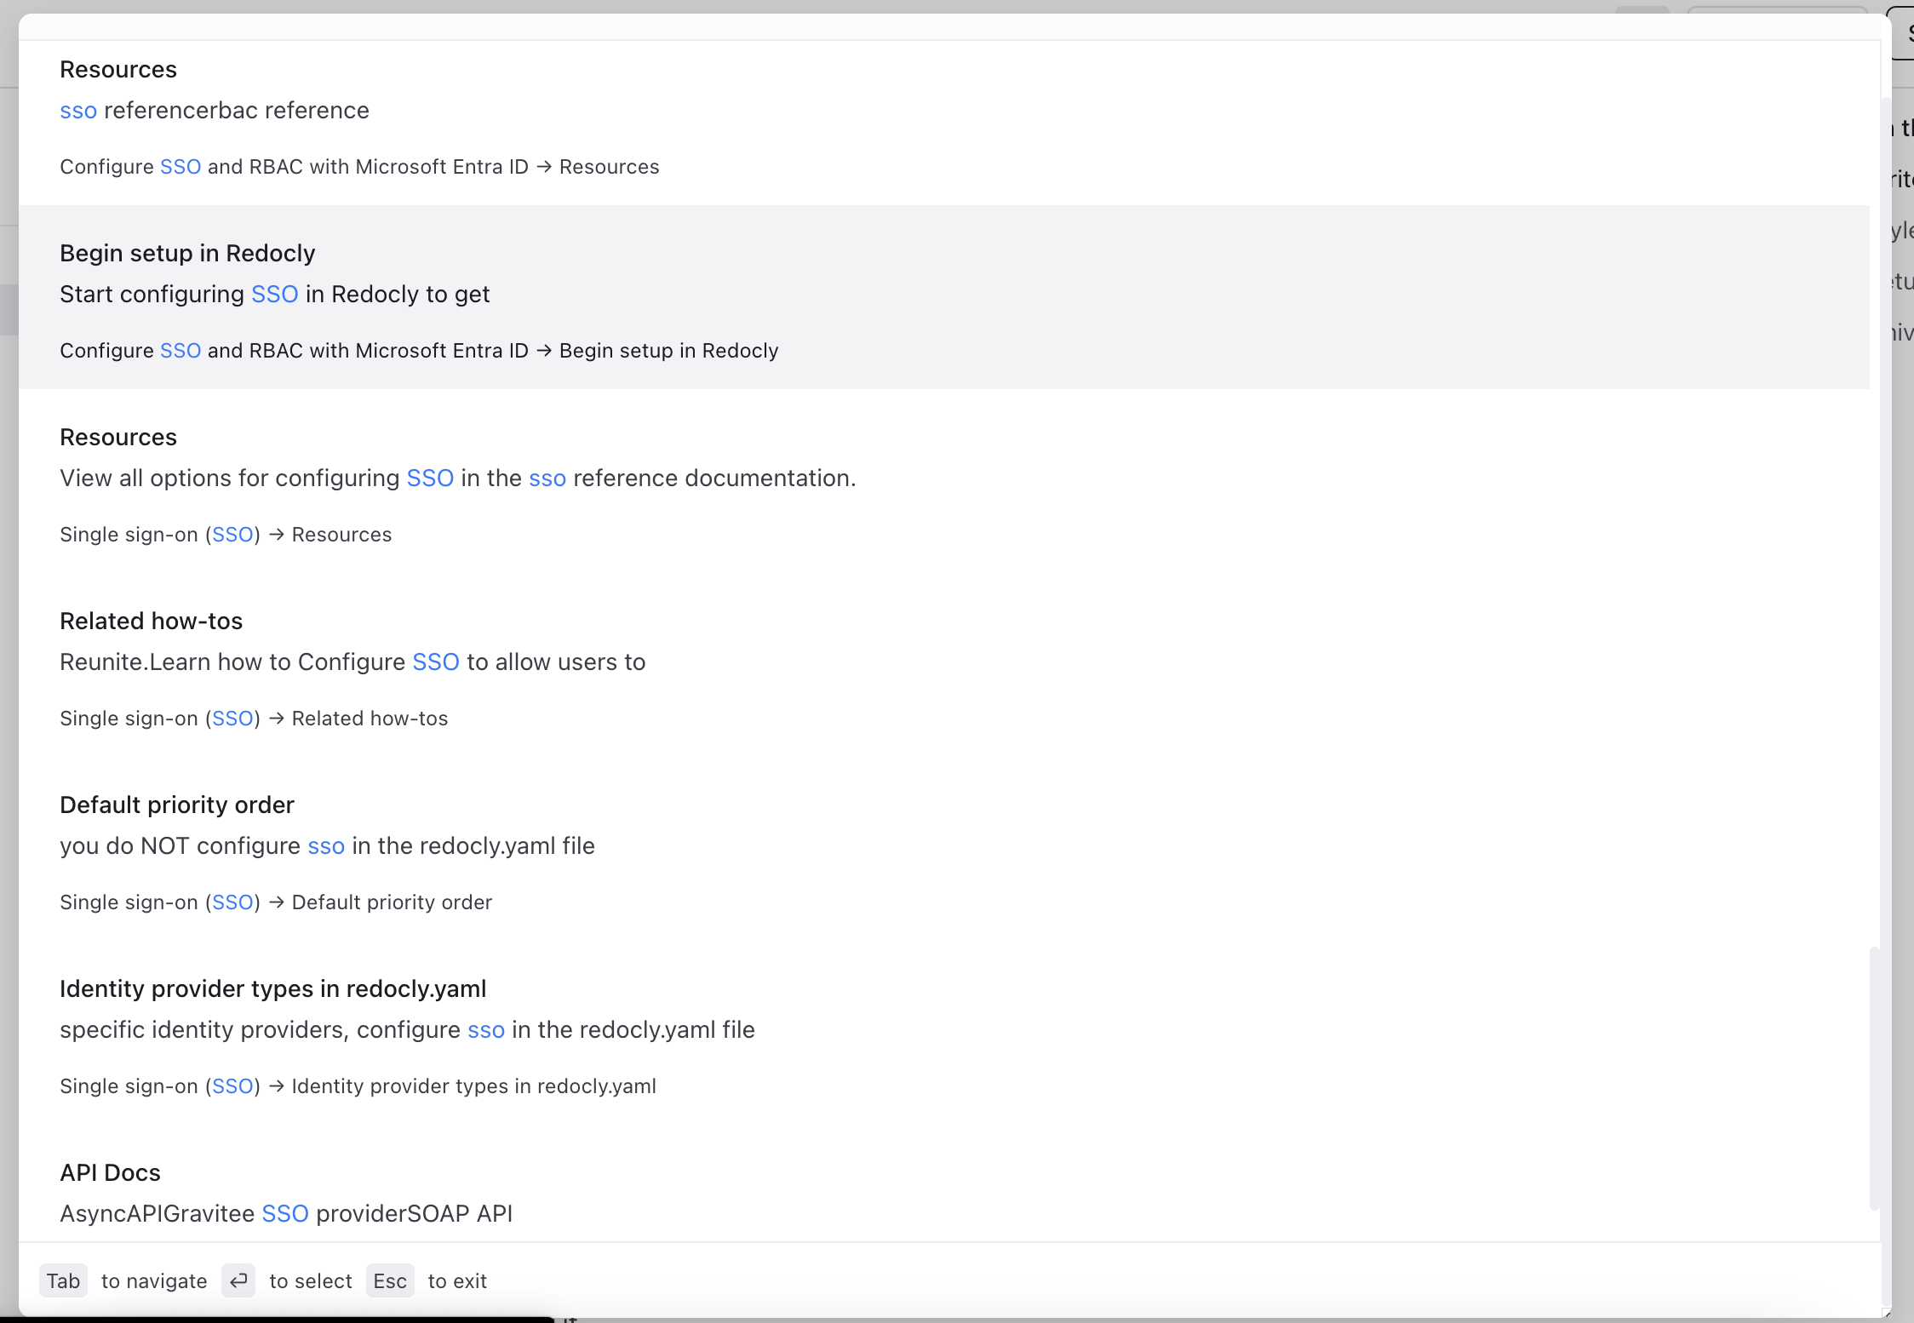Screen dimensions: 1914x1323
Task: Open the 'API Docs' search result
Action: (x=944, y=1183)
